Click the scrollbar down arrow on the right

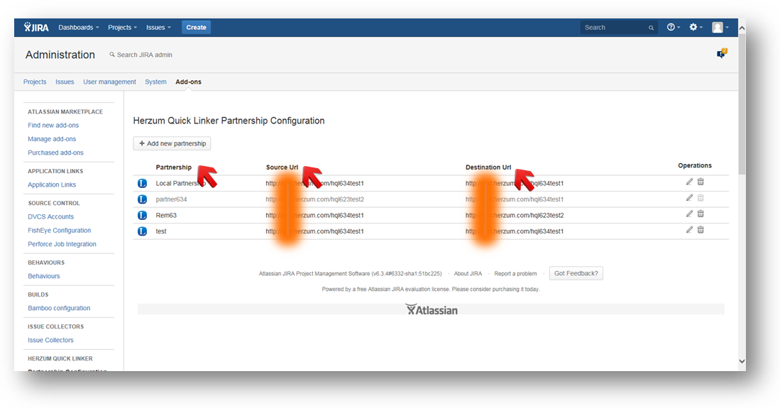click(x=742, y=362)
